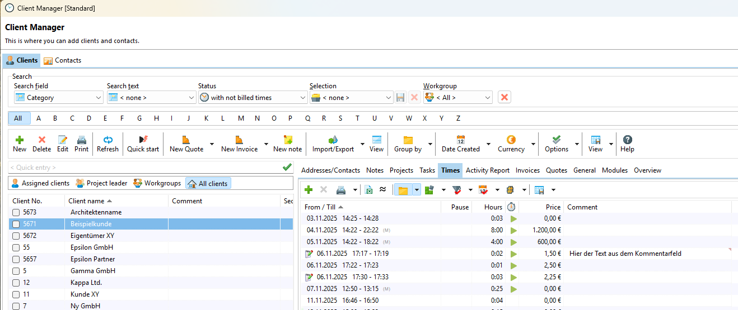Screen dimensions: 738x310
Task: Switch to the Contacts tab
Action: [x=62, y=60]
